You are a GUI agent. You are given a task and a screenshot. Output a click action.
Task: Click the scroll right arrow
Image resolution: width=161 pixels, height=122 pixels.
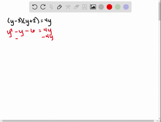click(x=157, y=121)
